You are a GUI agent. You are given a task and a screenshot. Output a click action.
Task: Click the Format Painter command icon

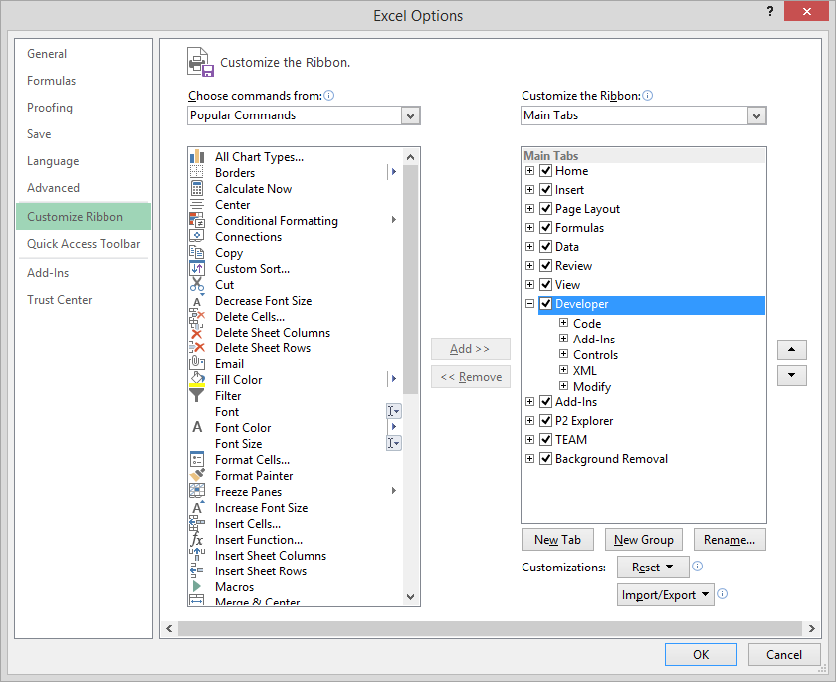tap(196, 476)
